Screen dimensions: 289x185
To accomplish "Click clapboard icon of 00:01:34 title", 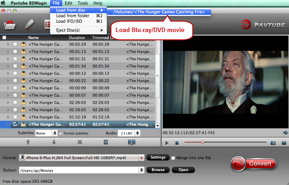I will pyautogui.click(x=23, y=66).
